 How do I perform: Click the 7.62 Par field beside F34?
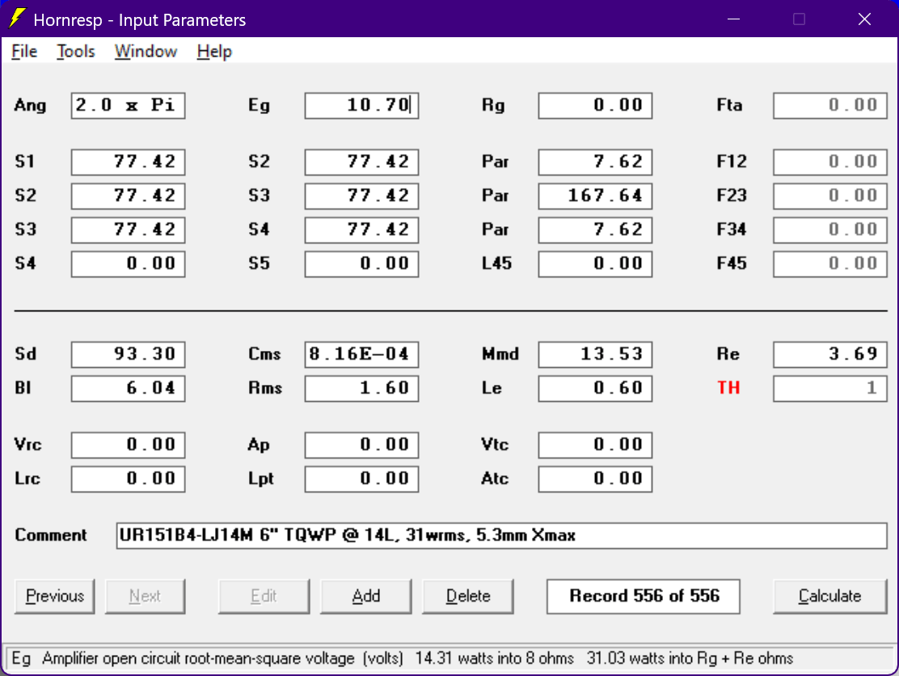[595, 230]
